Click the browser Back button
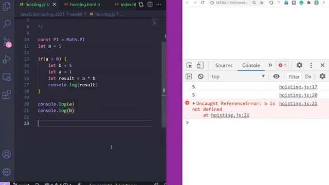 click(187, 3)
